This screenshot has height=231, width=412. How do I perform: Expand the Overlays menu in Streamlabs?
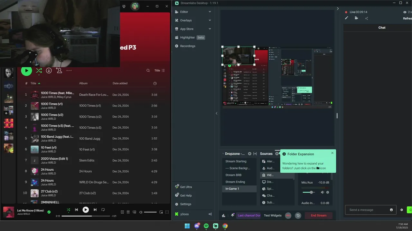(193, 20)
